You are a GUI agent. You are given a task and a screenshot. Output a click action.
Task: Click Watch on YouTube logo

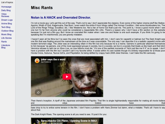85,92
